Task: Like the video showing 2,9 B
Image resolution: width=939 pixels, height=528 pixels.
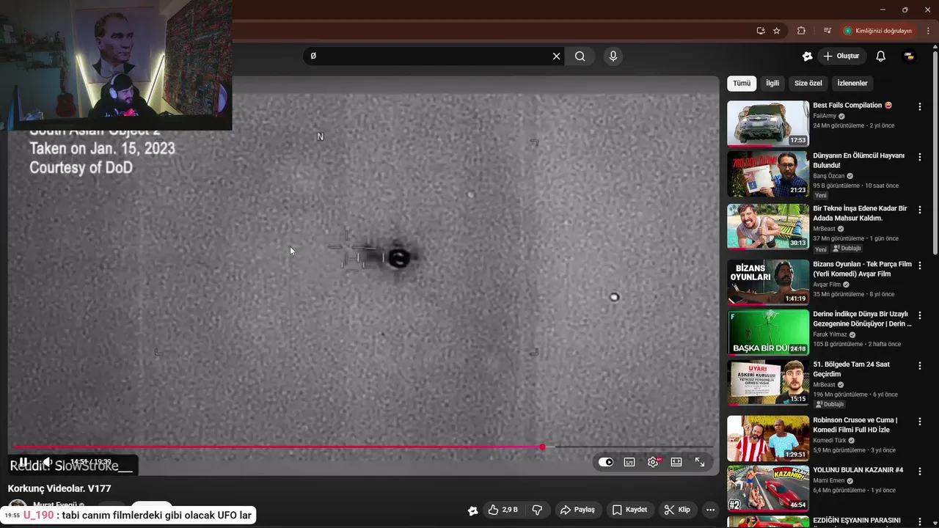Action: pos(503,510)
